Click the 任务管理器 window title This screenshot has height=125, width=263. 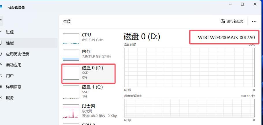(x=16, y=7)
